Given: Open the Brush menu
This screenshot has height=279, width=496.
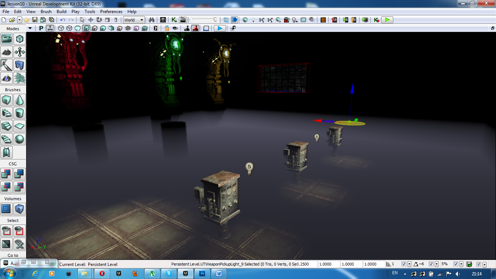Looking at the screenshot, I should (x=46, y=12).
